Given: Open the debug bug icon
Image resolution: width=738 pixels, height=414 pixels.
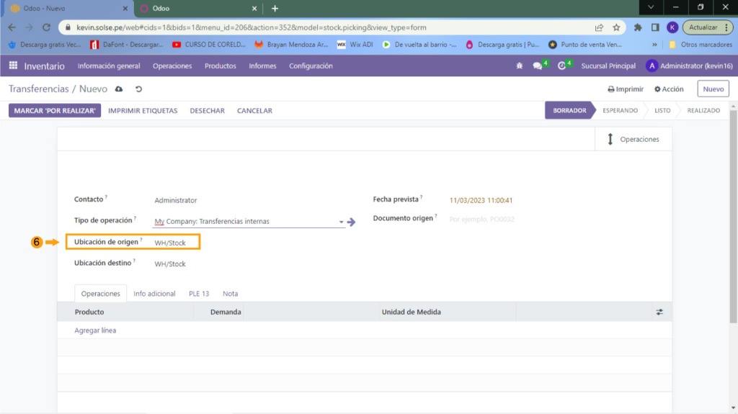Looking at the screenshot, I should pos(519,66).
